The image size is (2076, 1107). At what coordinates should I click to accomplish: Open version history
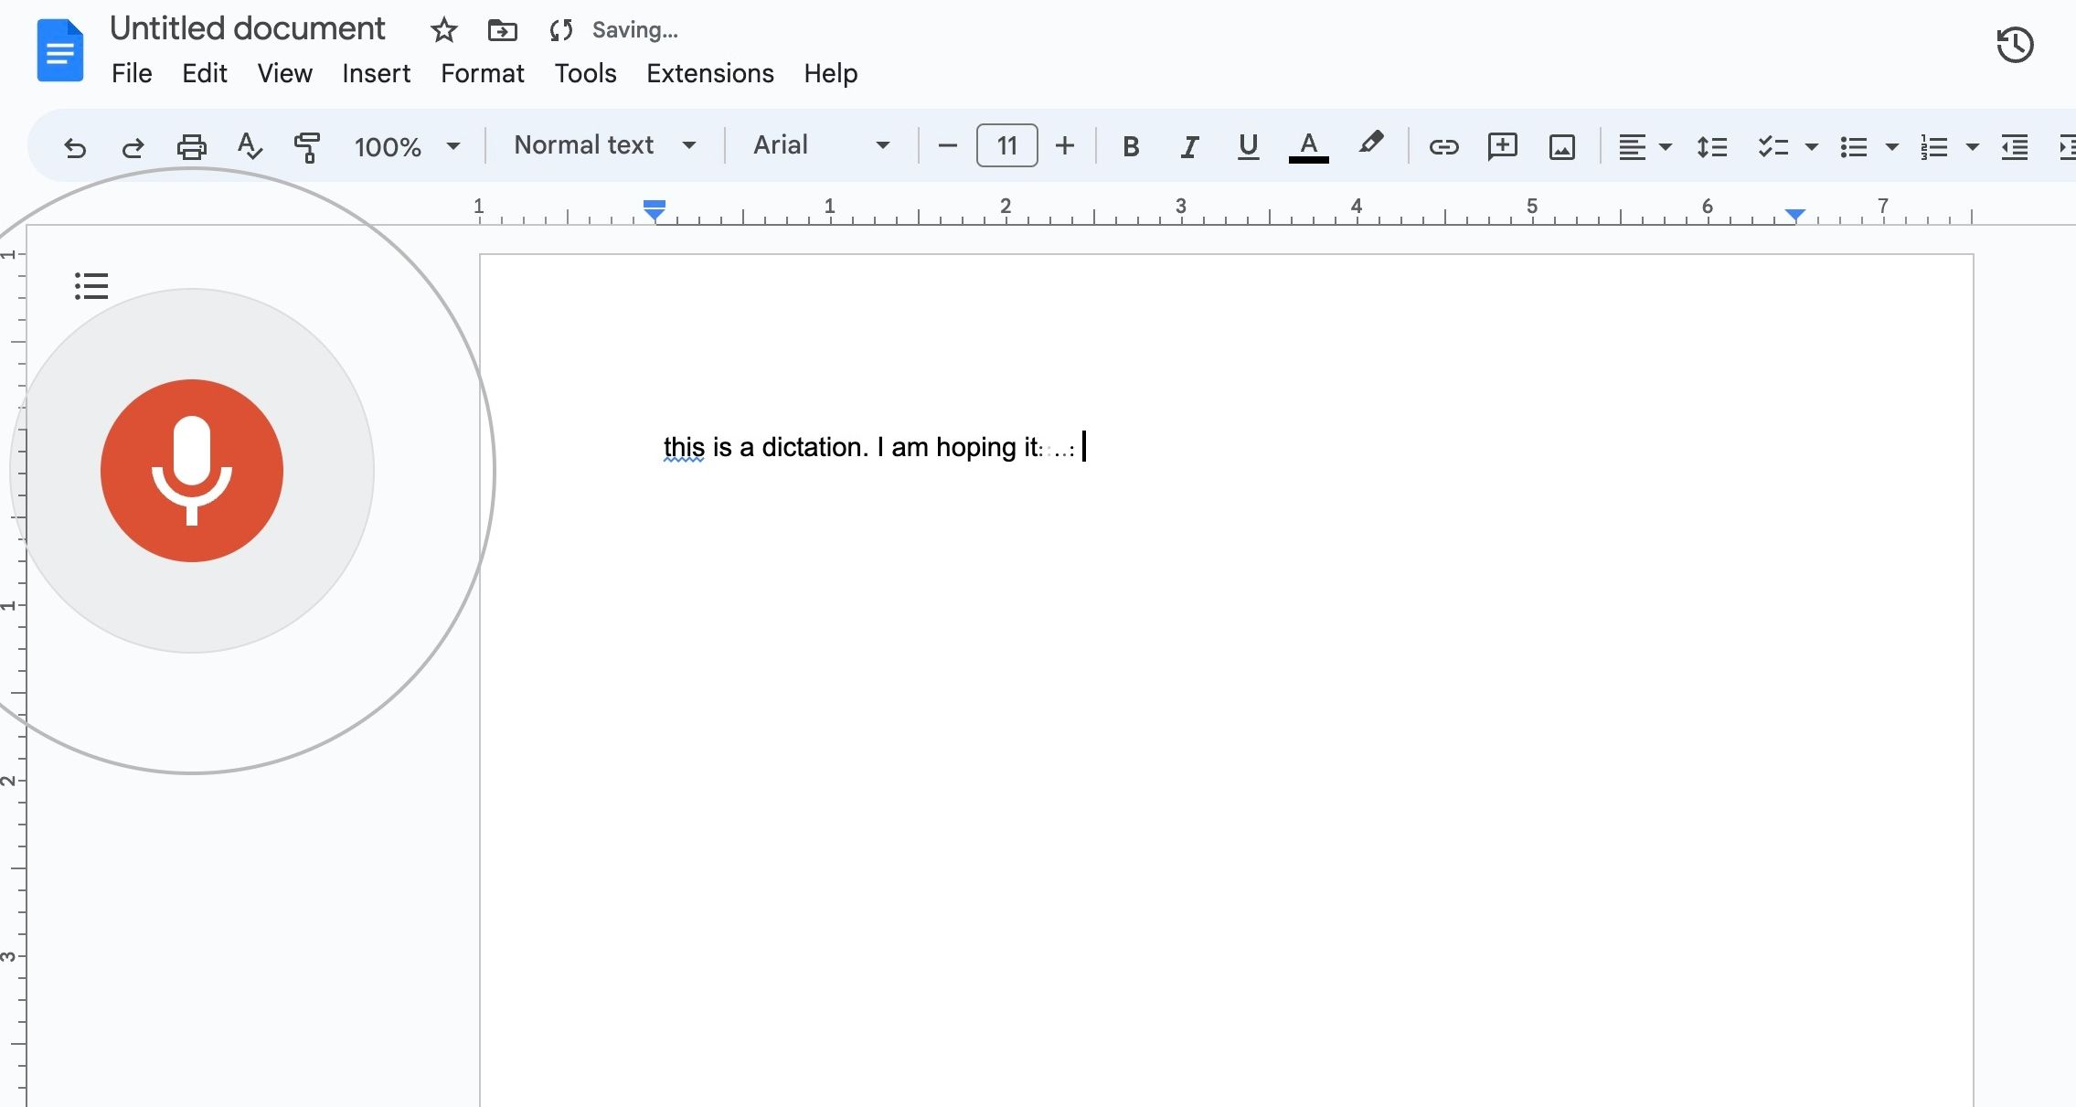pos(2015,44)
